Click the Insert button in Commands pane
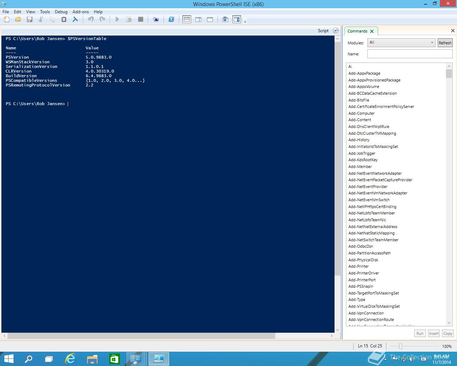457x366 pixels. 434,333
